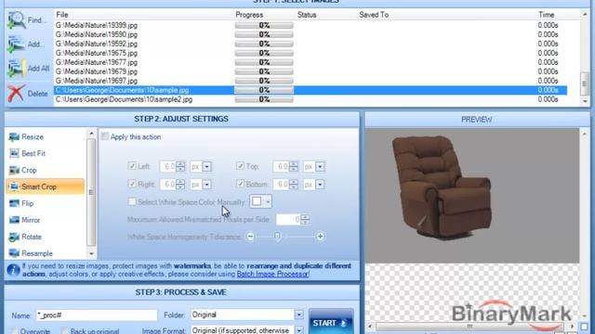Click the preview horizontal scrollbar
Image resolution: width=595 pixels, height=334 pixels.
470,326
